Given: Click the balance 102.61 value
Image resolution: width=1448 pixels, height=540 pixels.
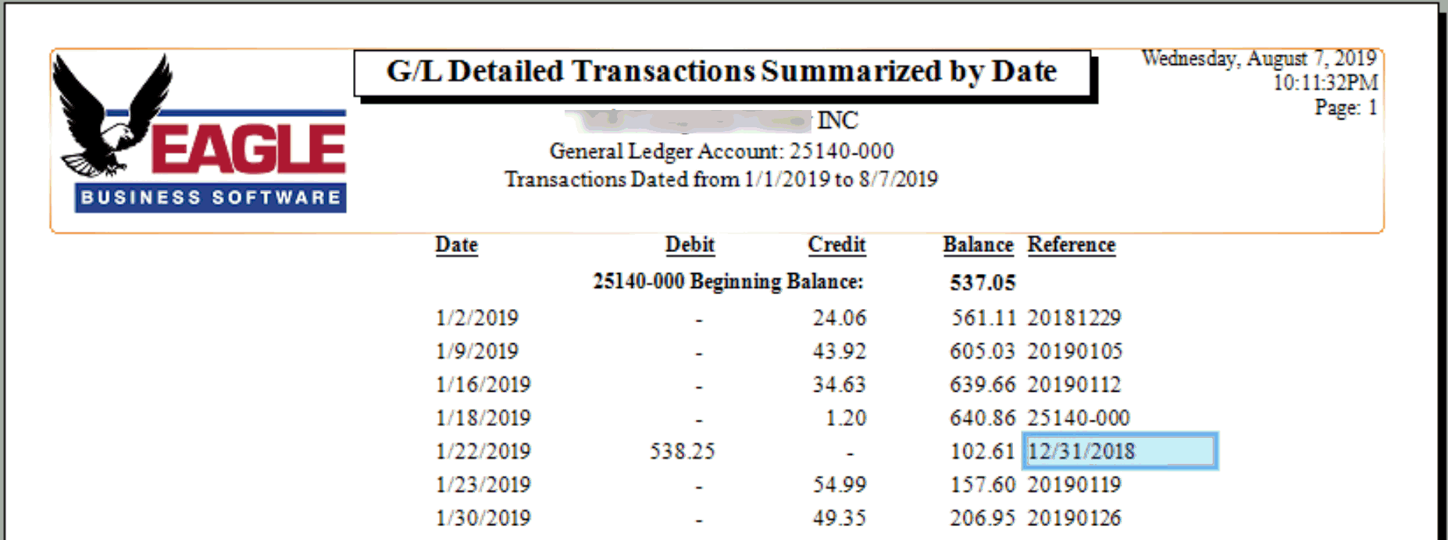Looking at the screenshot, I should pos(982,451).
